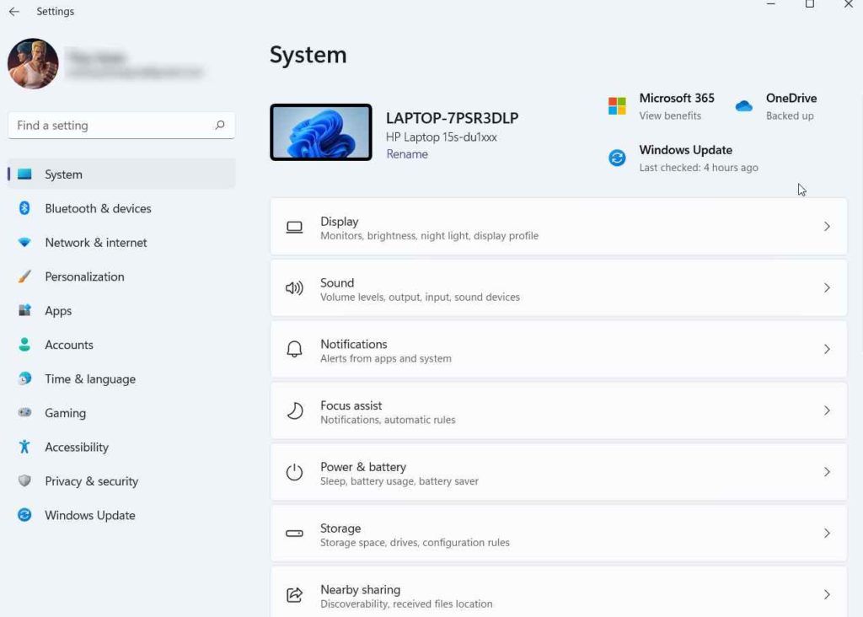Open the Sound settings row
This screenshot has height=617, width=863.
[x=559, y=287]
